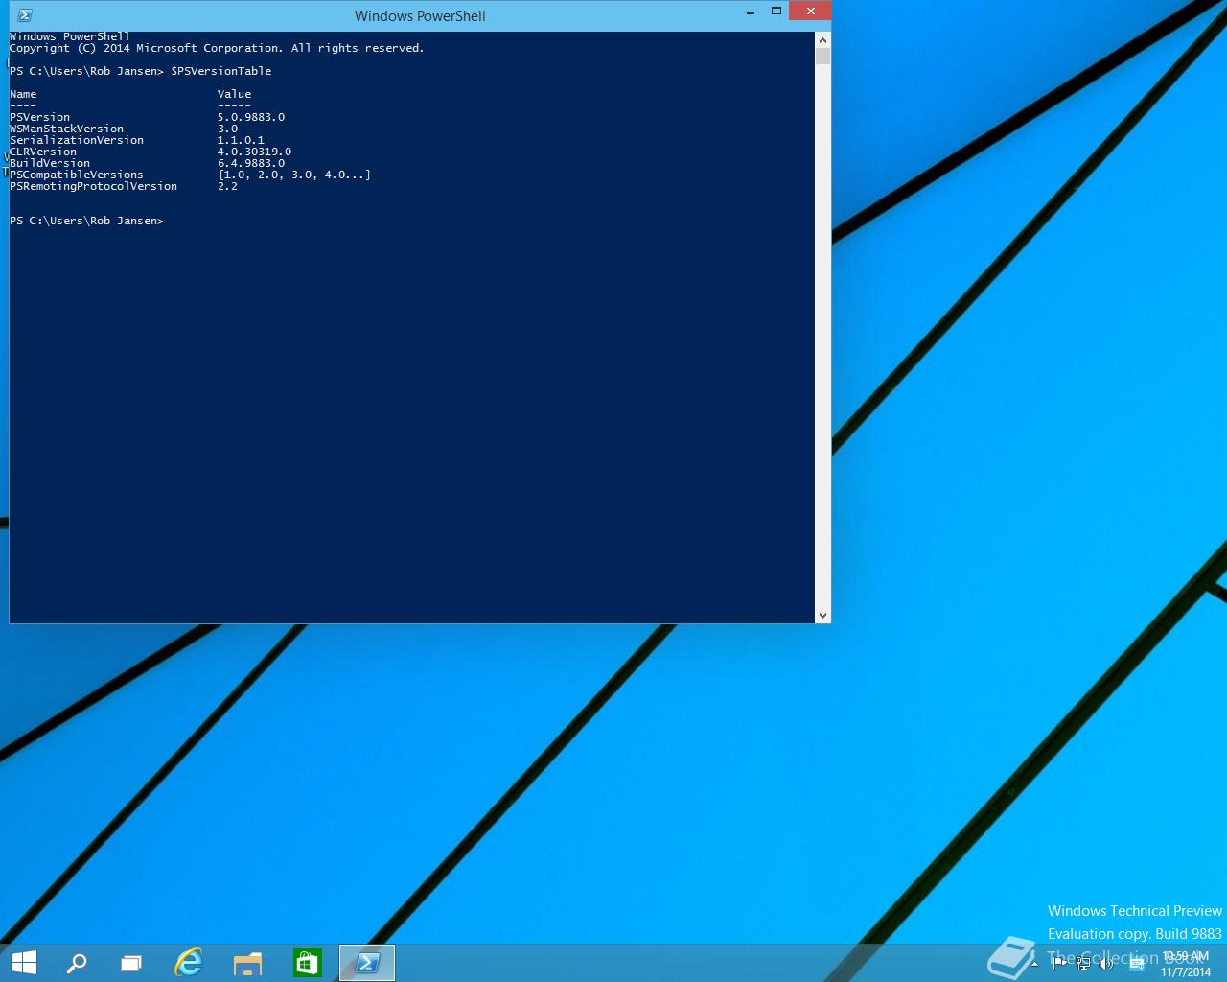Show hidden tray icons arrow
Image resolution: width=1227 pixels, height=982 pixels.
click(1034, 964)
